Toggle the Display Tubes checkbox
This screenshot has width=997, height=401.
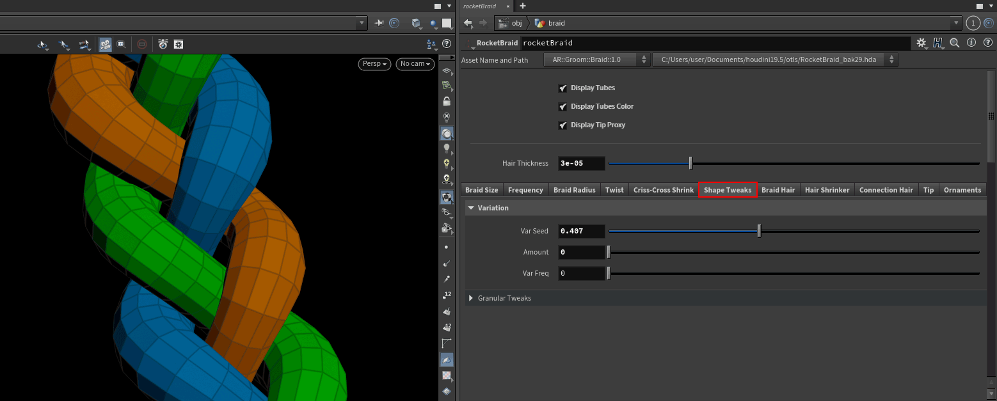tap(563, 88)
